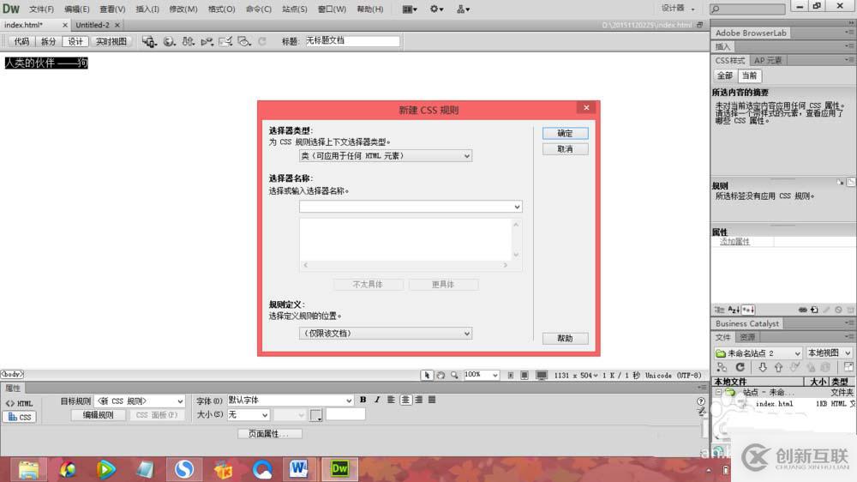Open the Site management icon menu

coord(463,9)
